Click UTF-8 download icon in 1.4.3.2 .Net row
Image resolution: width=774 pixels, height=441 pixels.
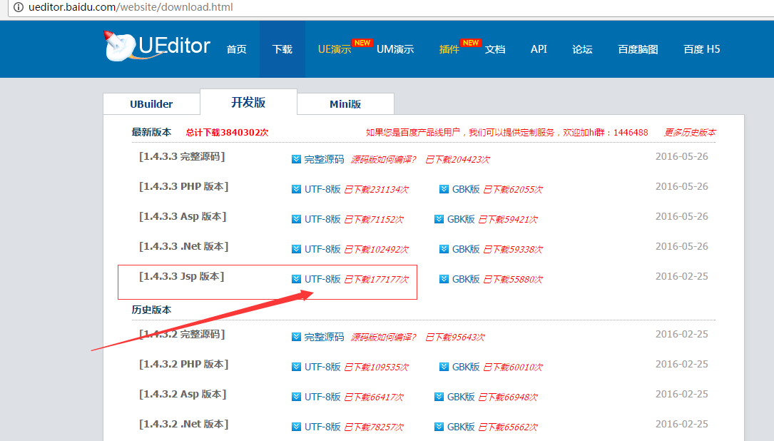(x=296, y=427)
